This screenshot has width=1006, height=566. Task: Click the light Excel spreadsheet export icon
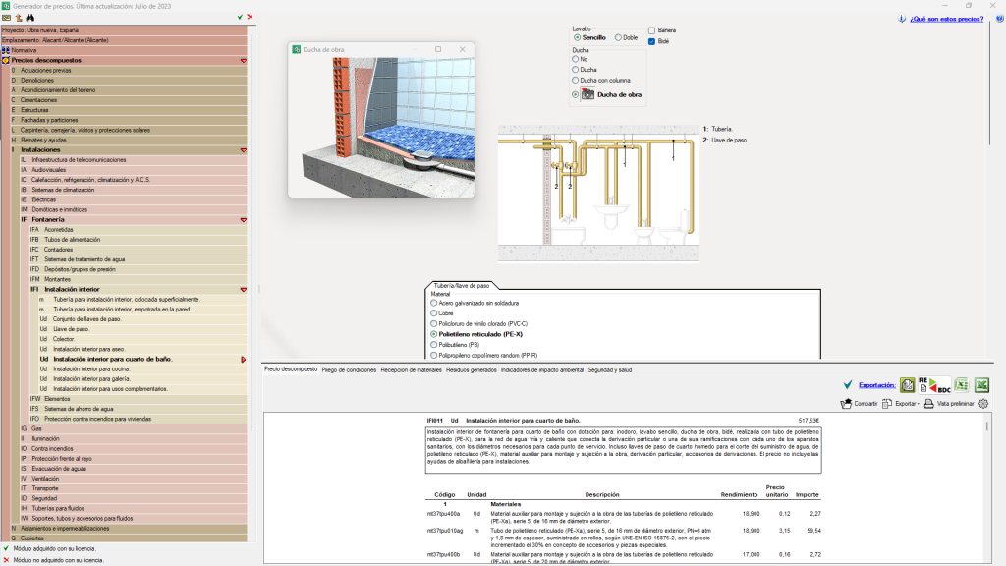pos(961,385)
